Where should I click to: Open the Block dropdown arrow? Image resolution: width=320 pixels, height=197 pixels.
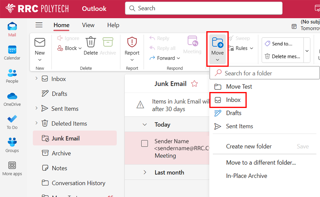80,49
